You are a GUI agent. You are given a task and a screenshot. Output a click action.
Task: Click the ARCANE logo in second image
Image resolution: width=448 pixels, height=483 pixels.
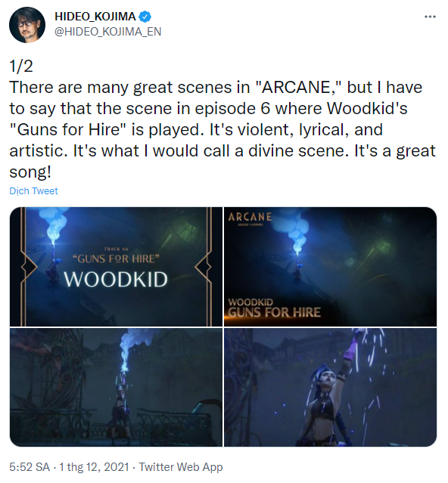tap(250, 217)
